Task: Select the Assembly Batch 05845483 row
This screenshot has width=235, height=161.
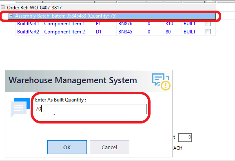Action: [x=112, y=16]
